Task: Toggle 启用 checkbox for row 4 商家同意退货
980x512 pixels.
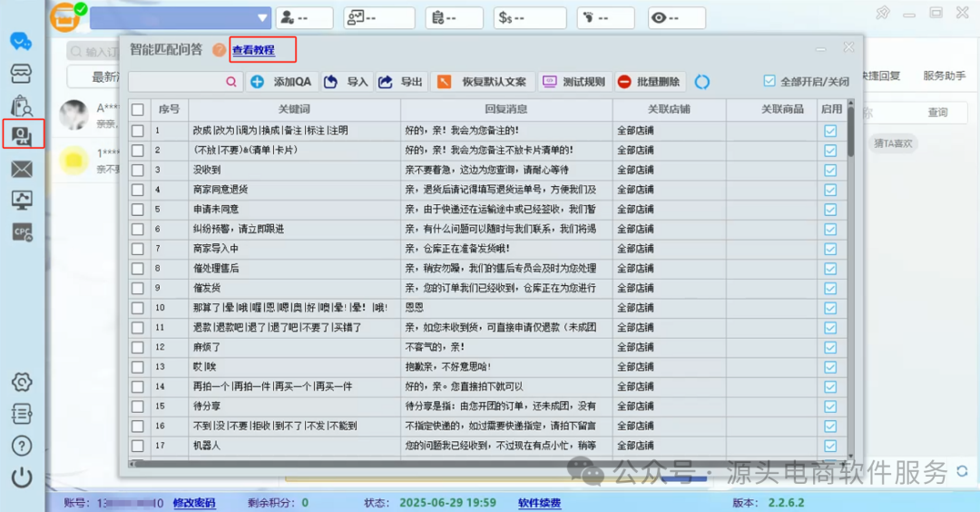Action: pos(830,190)
